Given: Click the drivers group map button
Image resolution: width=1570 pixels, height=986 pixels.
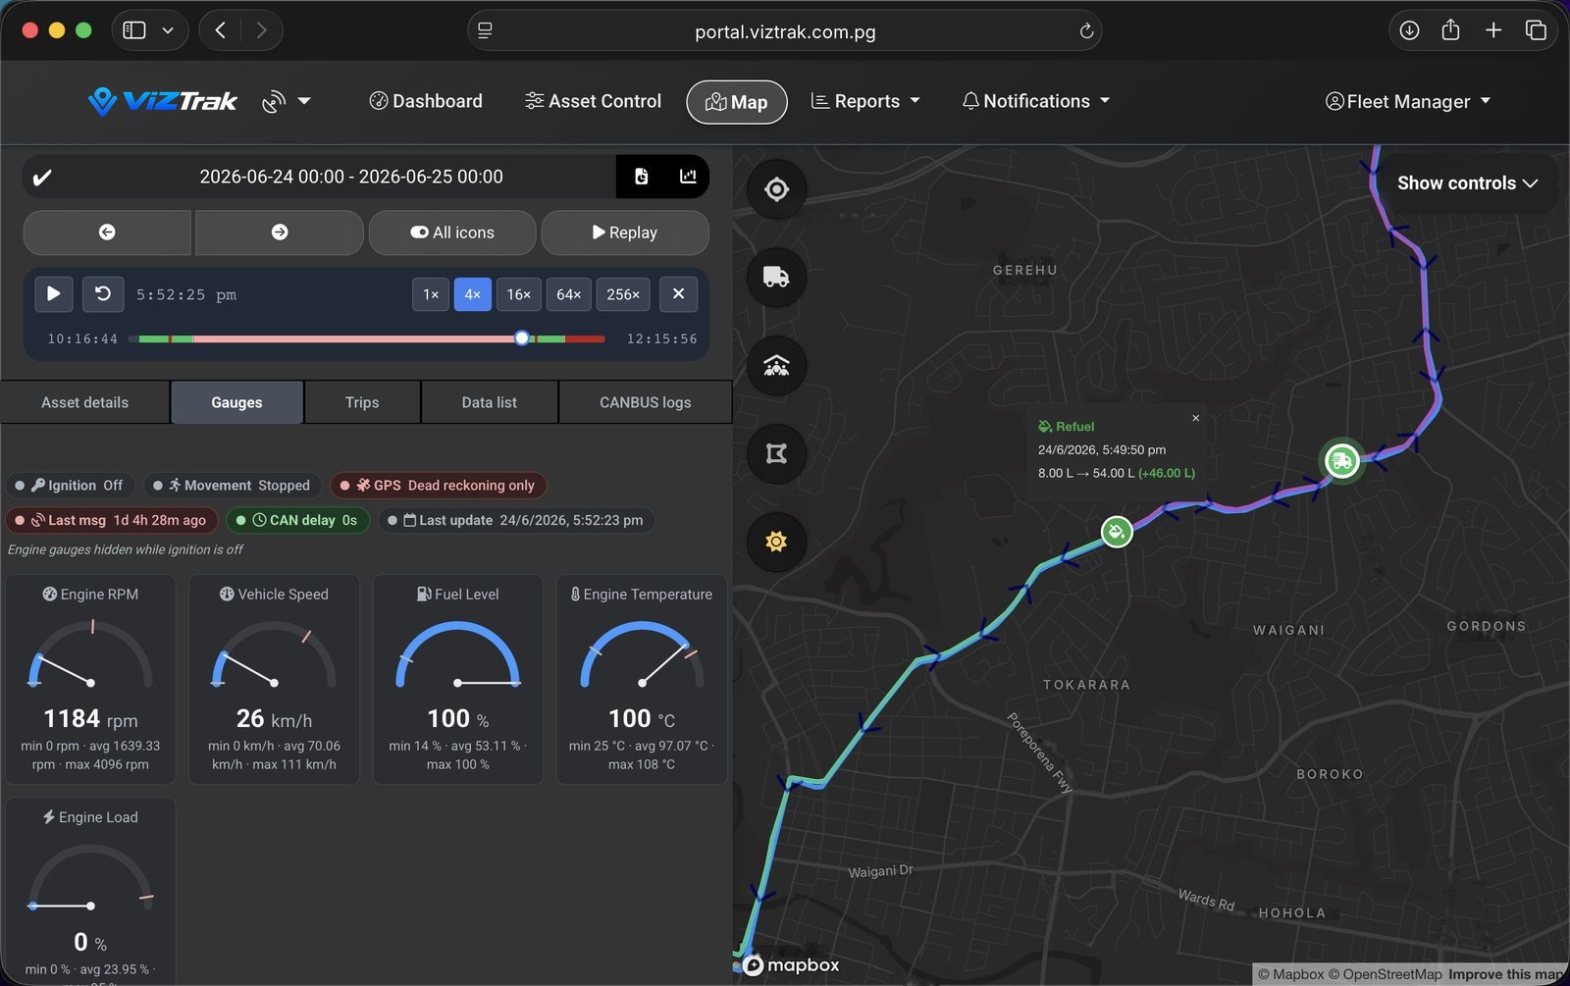Looking at the screenshot, I should pyautogui.click(x=776, y=366).
